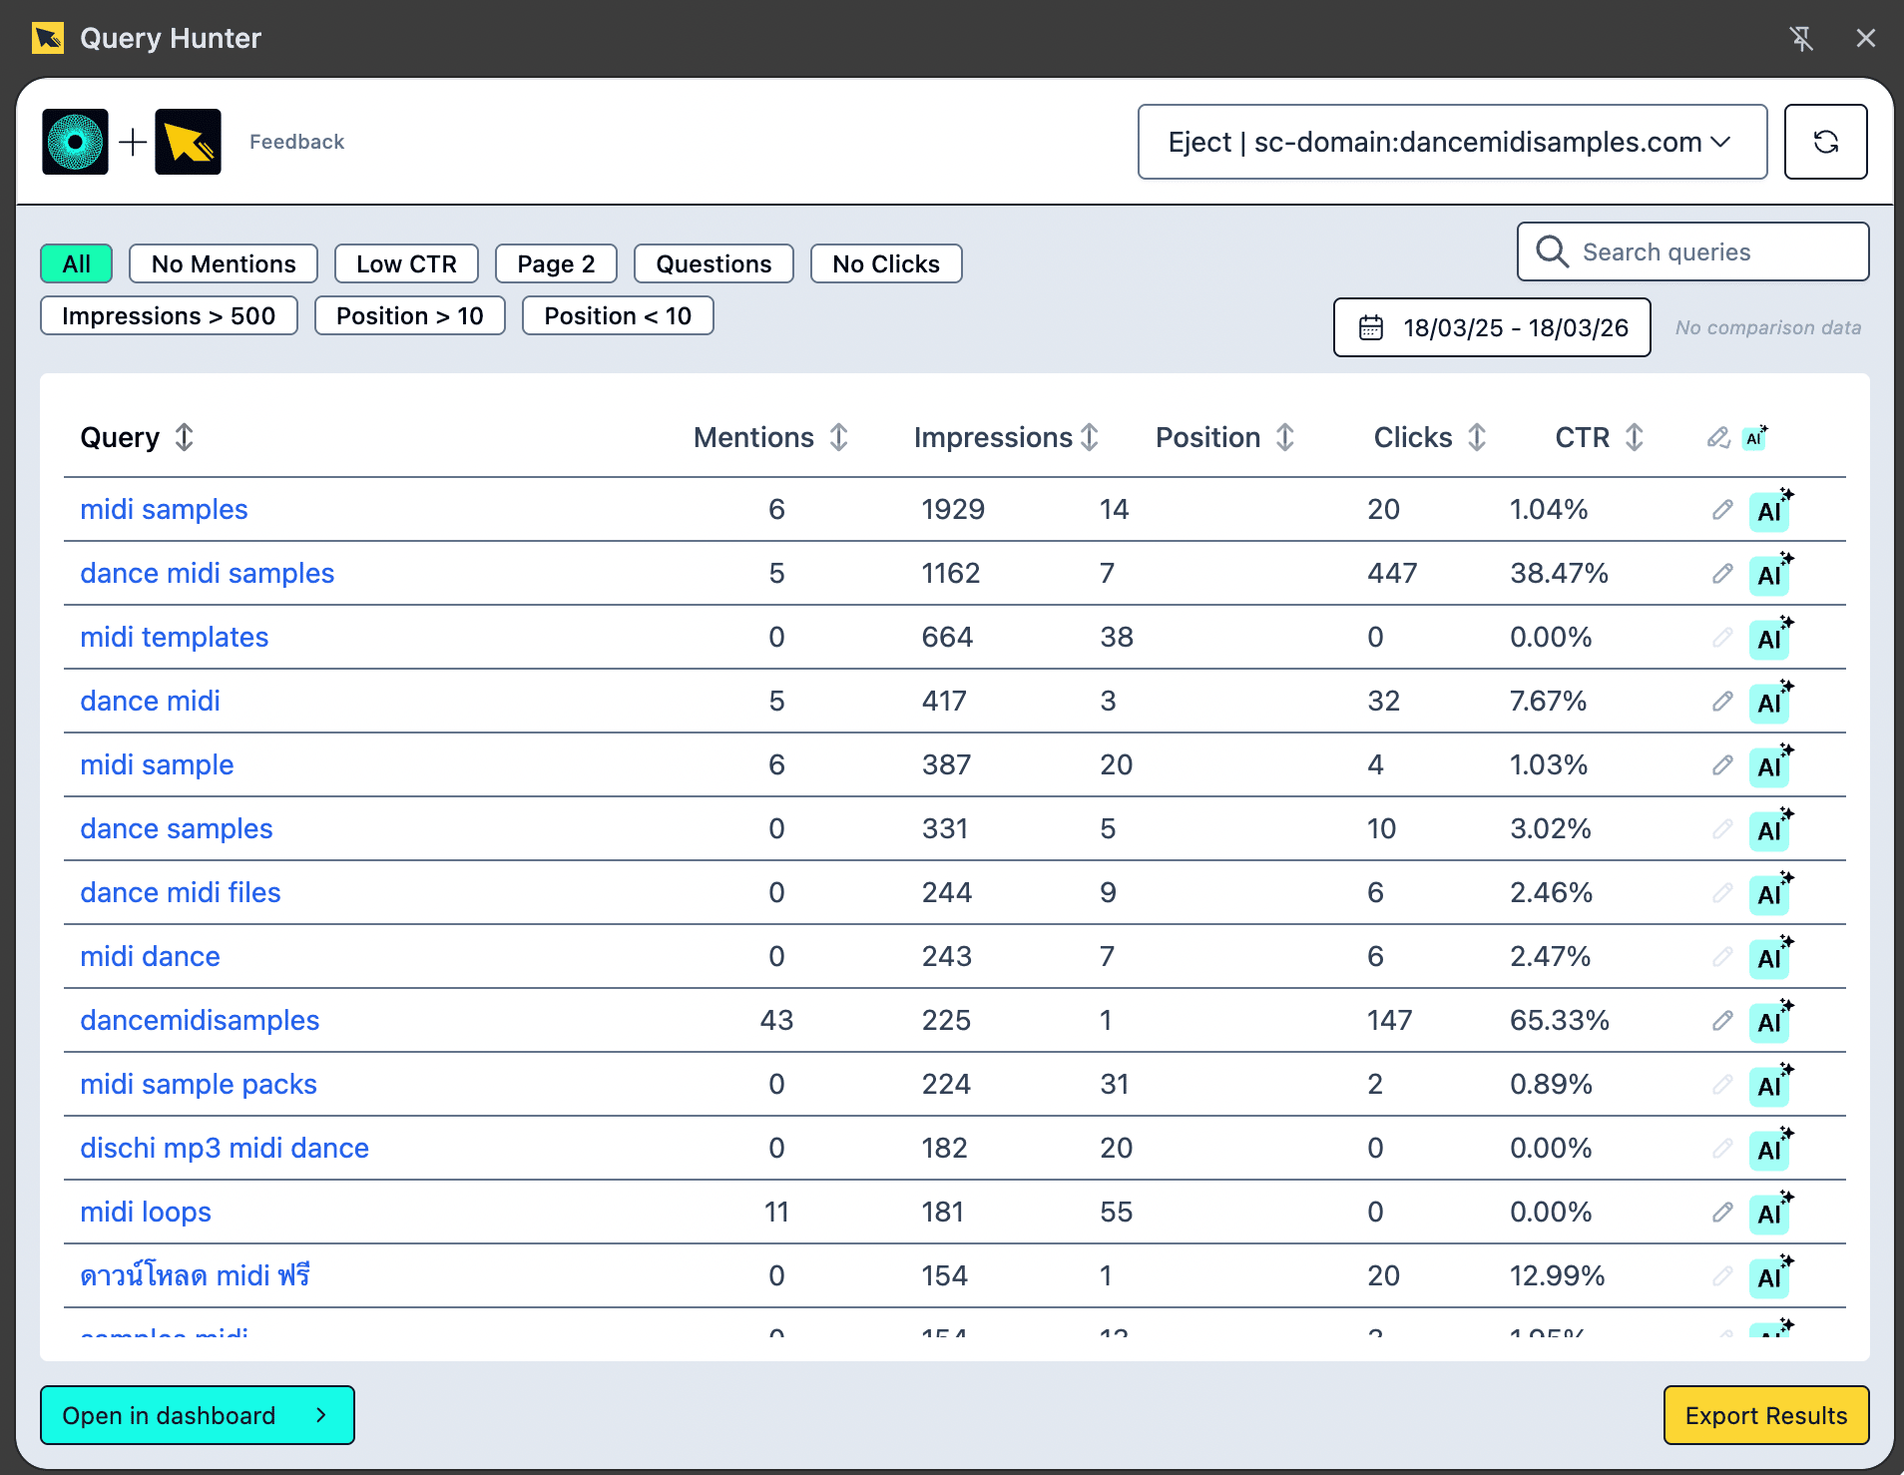Sort the table by Impressions
This screenshot has width=1904, height=1475.
click(x=1090, y=437)
